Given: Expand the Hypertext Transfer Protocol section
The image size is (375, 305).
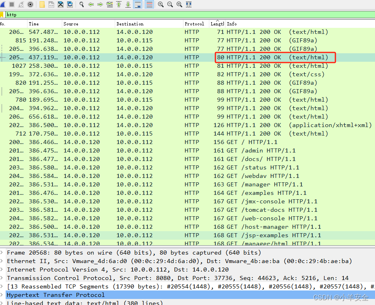Looking at the screenshot, I should click(3, 295).
